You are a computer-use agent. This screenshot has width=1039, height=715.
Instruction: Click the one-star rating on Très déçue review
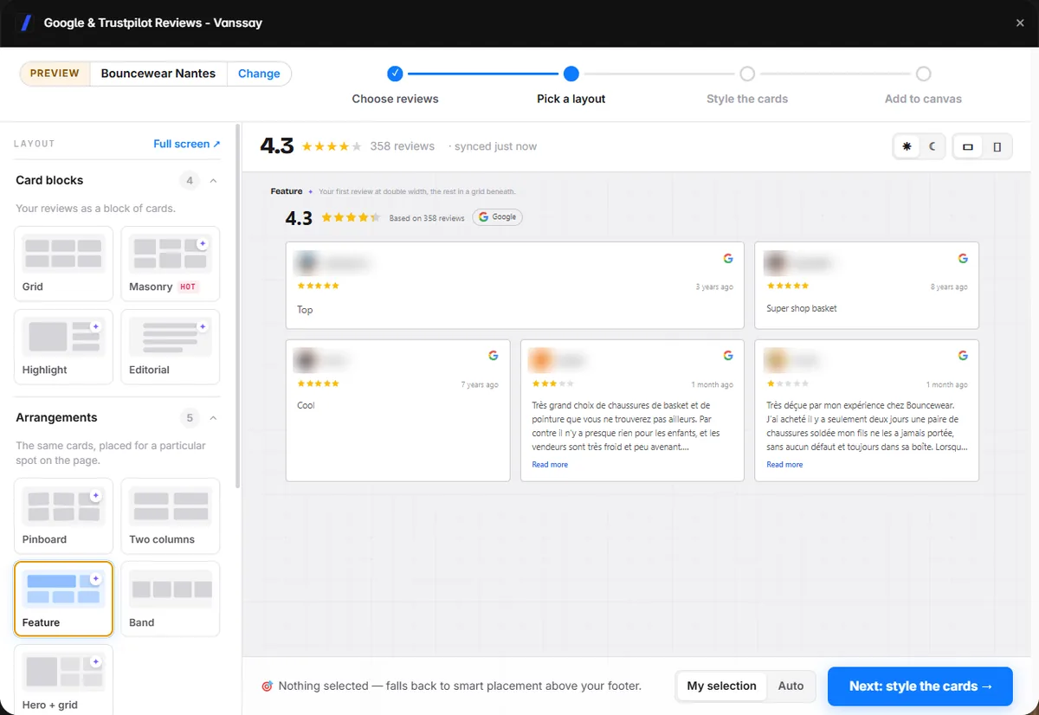click(x=787, y=383)
